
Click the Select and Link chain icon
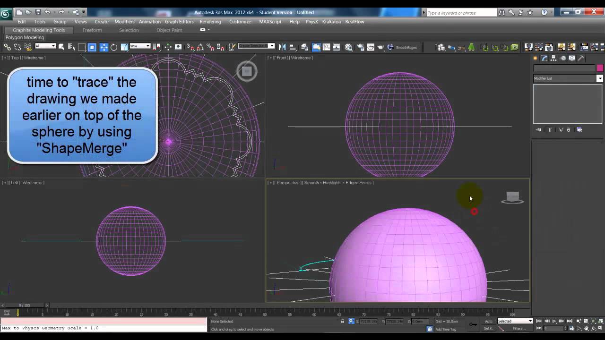click(x=7, y=47)
